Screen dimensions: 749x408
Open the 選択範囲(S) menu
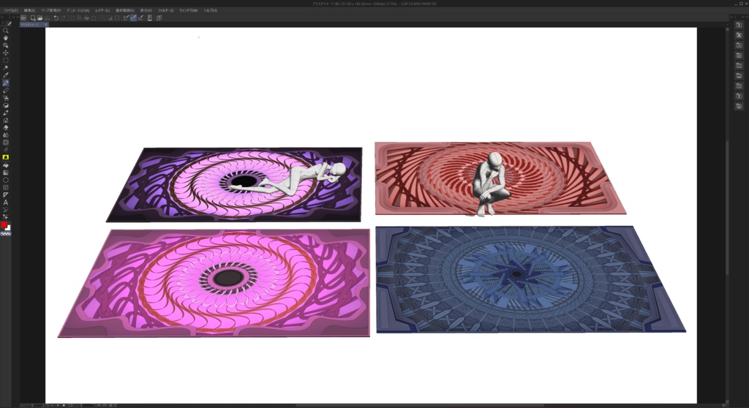click(124, 10)
